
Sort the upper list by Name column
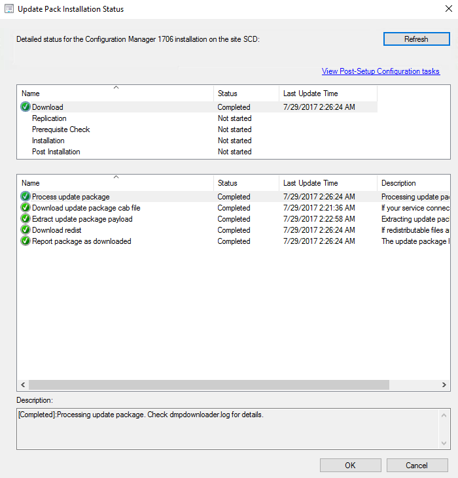(x=115, y=94)
